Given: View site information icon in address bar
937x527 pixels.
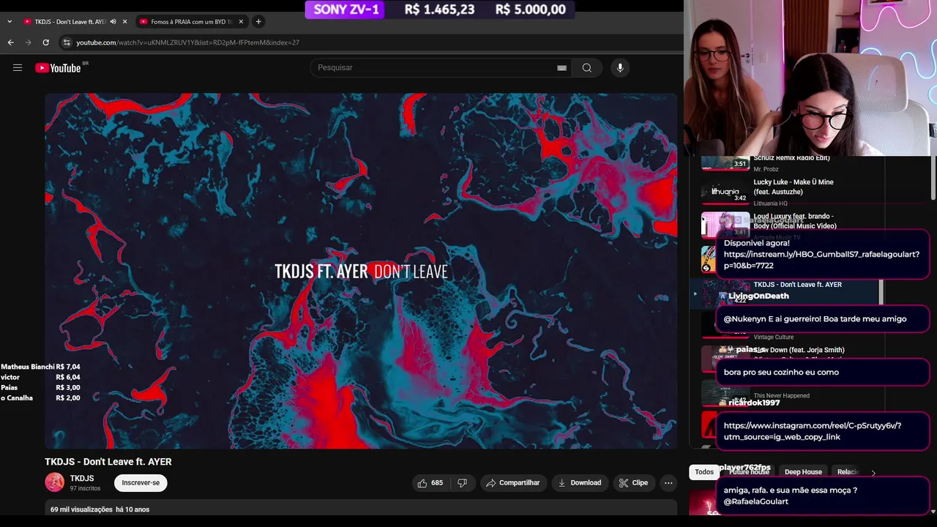Looking at the screenshot, I should tap(67, 42).
